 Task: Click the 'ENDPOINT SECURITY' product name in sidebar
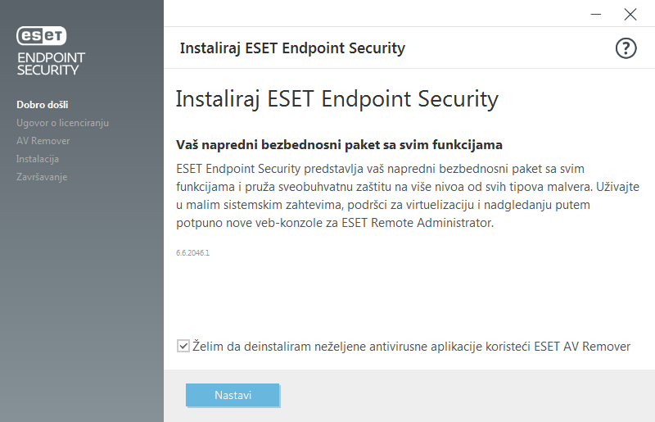51,64
